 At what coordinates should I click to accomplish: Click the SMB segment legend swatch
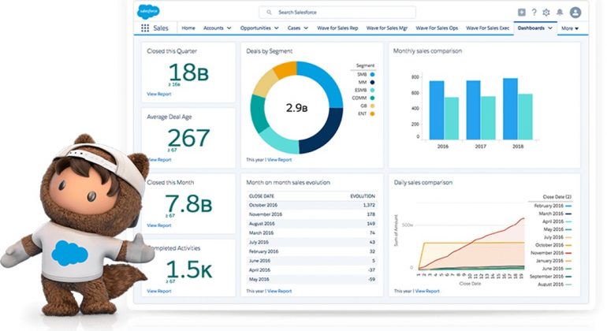click(372, 74)
